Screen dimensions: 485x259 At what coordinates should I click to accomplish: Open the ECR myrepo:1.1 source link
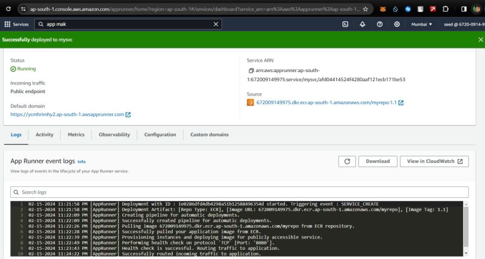point(326,102)
